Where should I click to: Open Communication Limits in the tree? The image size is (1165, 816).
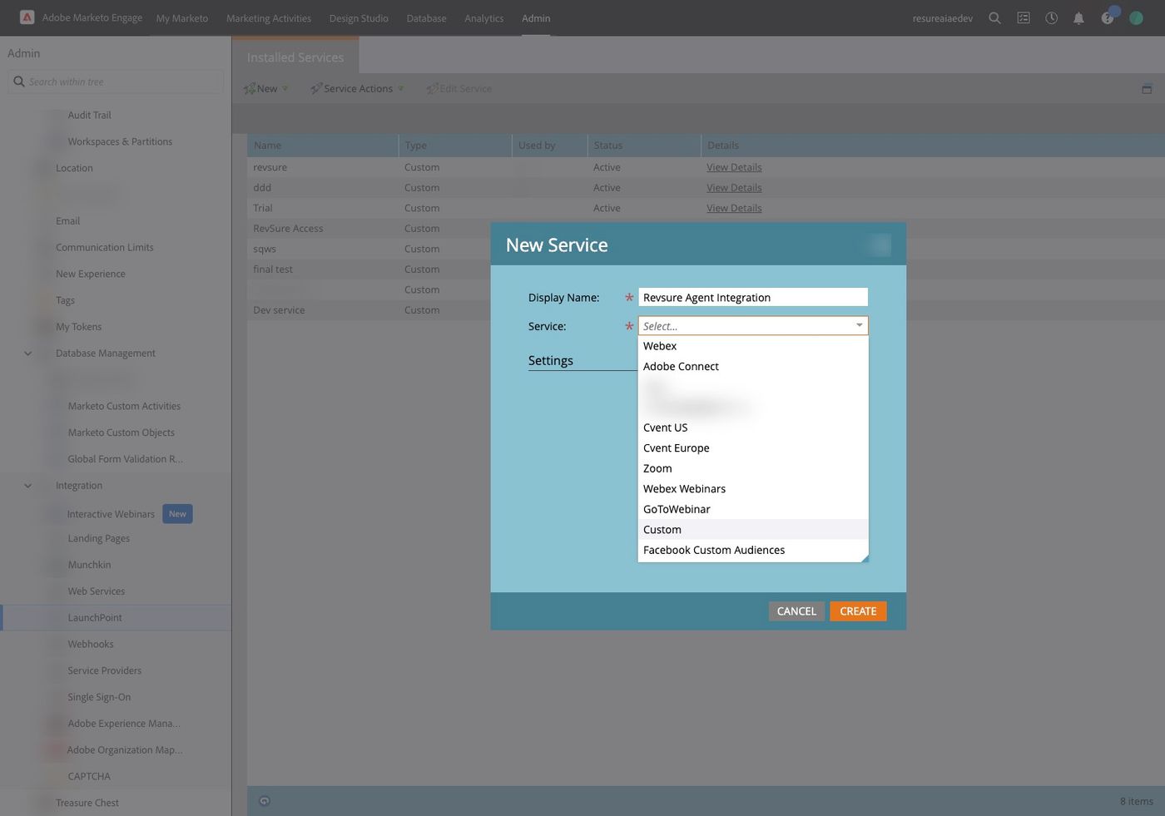[104, 247]
